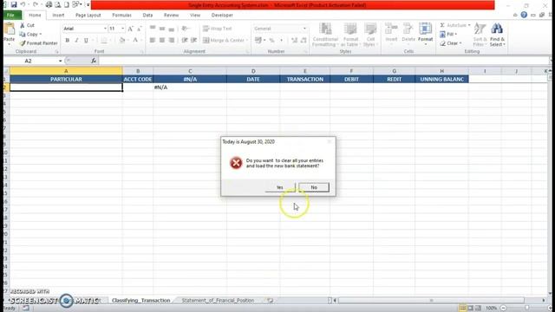The width and height of the screenshot is (555, 312).
Task: Click the formula bar input
Action: (323, 61)
